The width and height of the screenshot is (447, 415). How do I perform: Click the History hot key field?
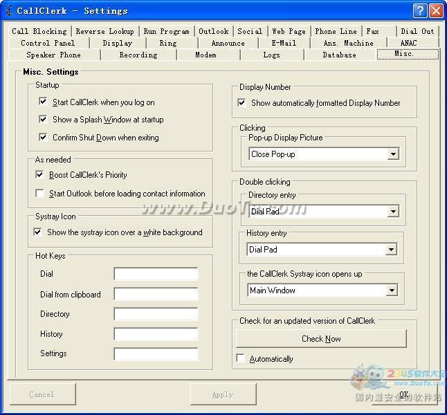(156, 334)
